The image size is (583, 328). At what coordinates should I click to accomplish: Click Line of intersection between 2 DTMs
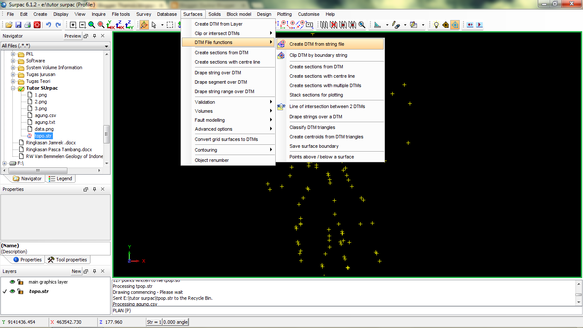pos(330,106)
